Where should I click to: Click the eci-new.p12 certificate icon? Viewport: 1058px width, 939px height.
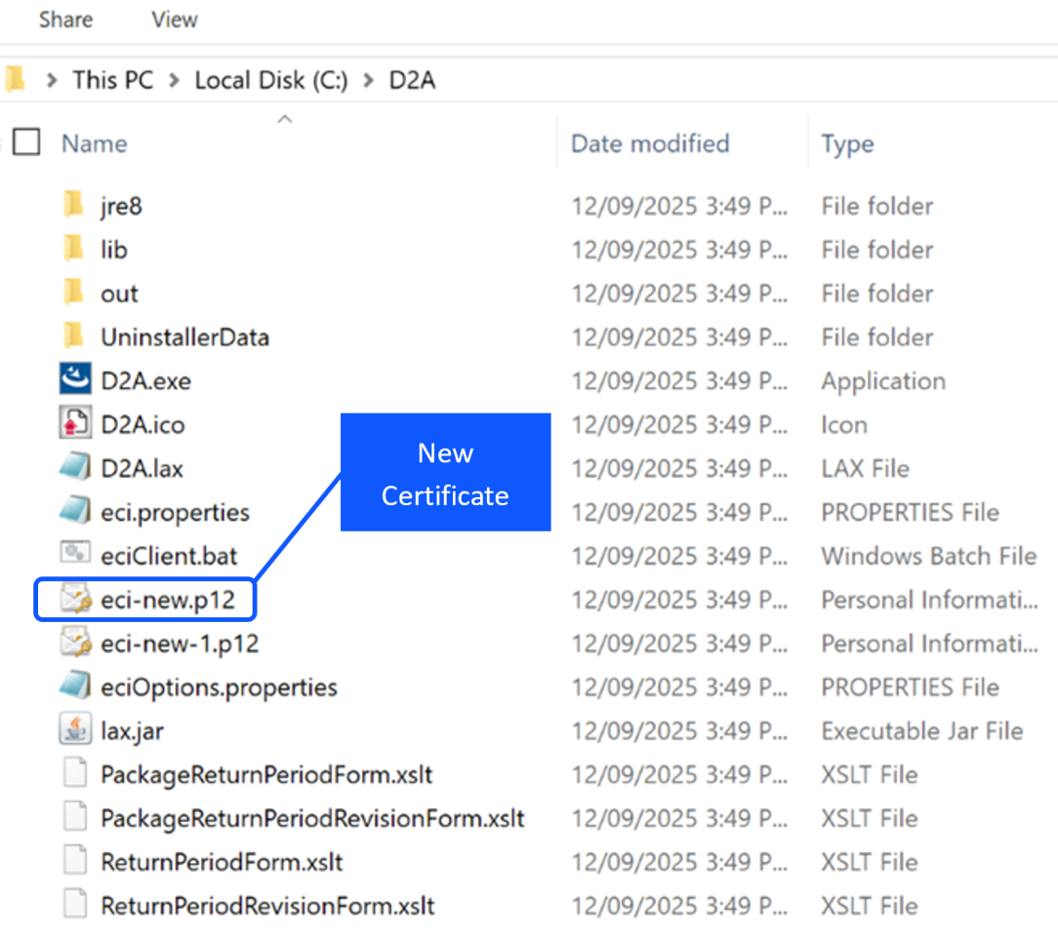(x=75, y=600)
